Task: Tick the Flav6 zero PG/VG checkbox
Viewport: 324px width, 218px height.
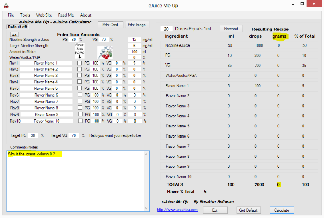Action: point(80,95)
